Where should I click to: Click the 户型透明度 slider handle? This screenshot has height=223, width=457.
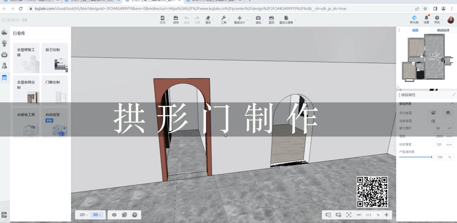pos(431,157)
